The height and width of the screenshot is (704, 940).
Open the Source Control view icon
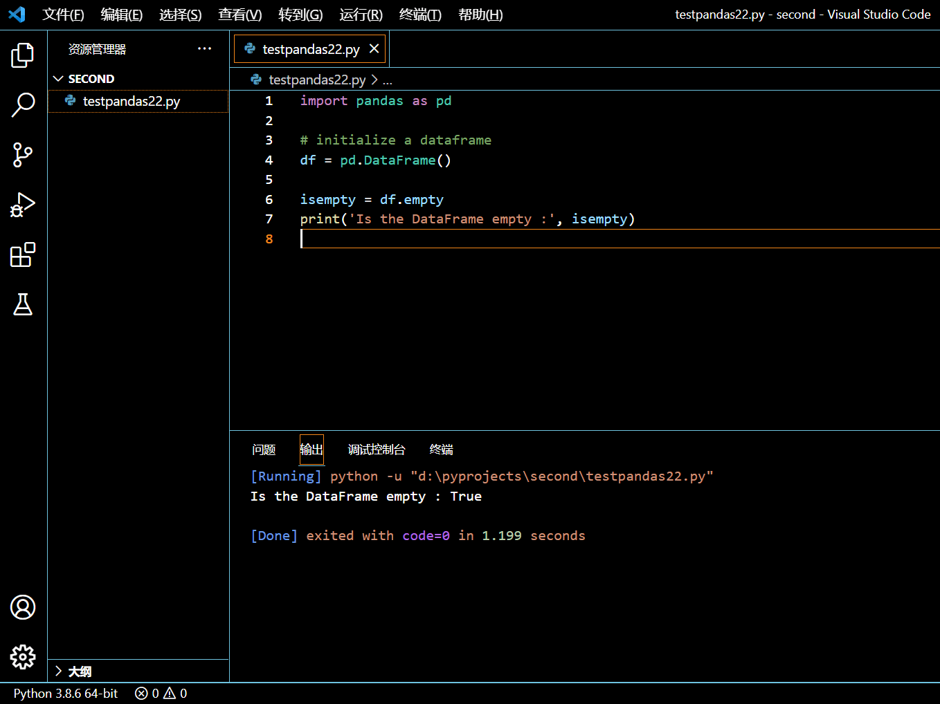(x=23, y=155)
